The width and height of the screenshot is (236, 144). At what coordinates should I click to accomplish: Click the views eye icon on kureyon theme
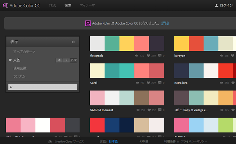click(221, 56)
